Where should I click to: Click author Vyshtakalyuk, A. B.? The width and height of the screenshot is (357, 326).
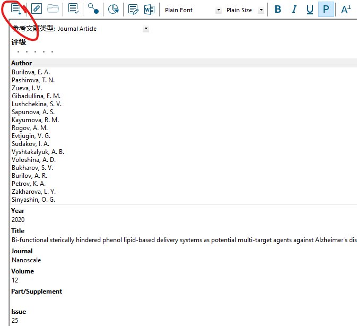coord(38,152)
